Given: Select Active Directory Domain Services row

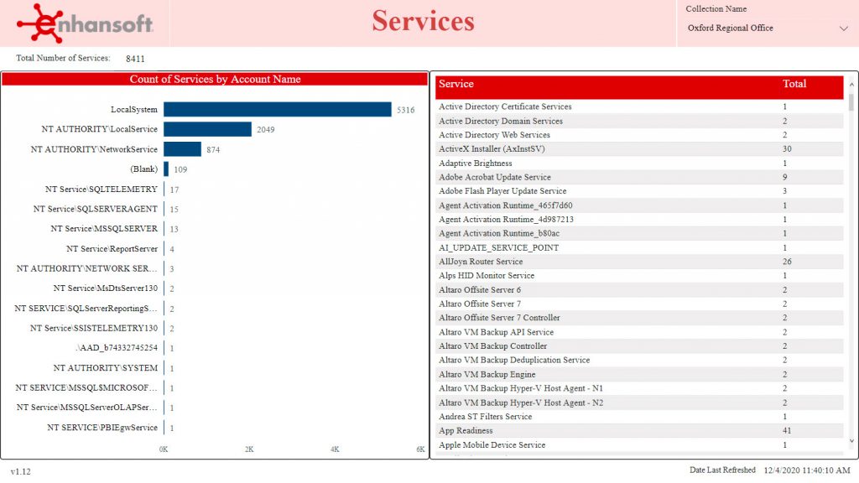Looking at the screenshot, I should 639,121.
